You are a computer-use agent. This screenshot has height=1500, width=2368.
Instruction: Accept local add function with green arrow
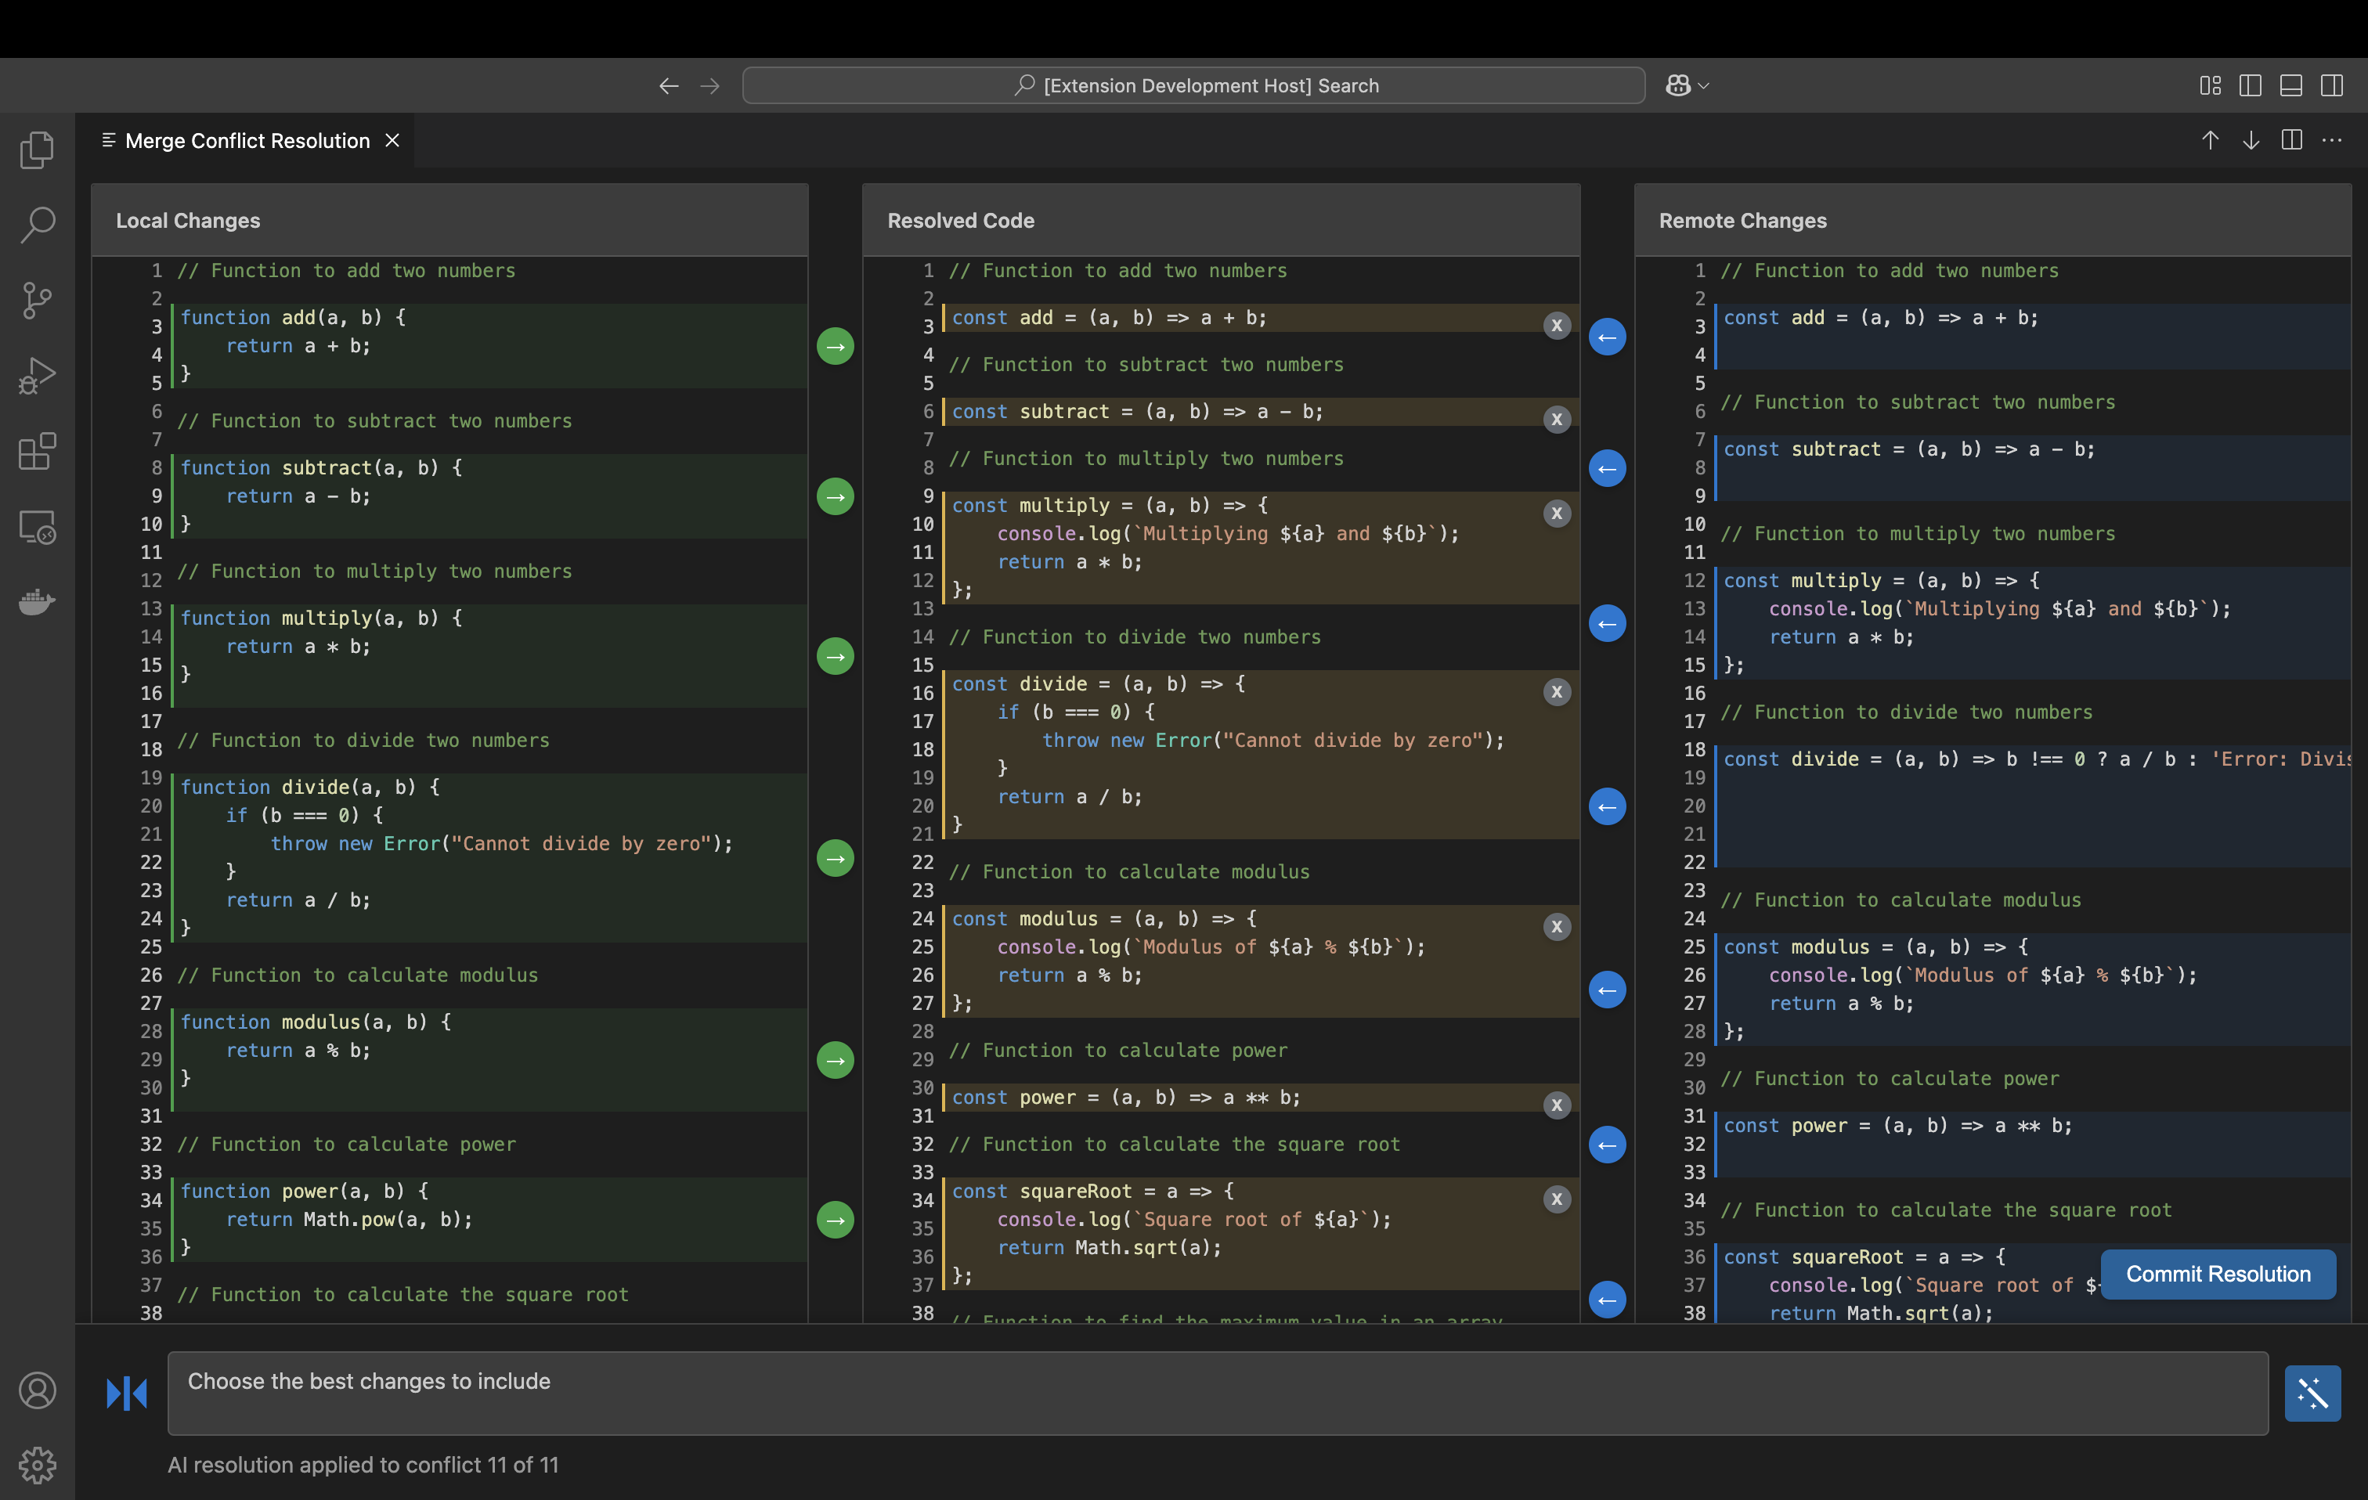pyautogui.click(x=835, y=346)
